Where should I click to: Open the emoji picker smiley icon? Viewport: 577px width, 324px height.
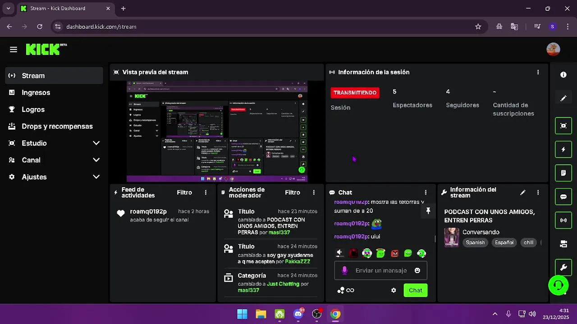(417, 270)
